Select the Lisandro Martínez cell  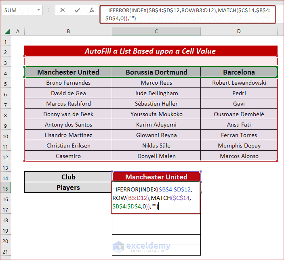click(x=68, y=135)
